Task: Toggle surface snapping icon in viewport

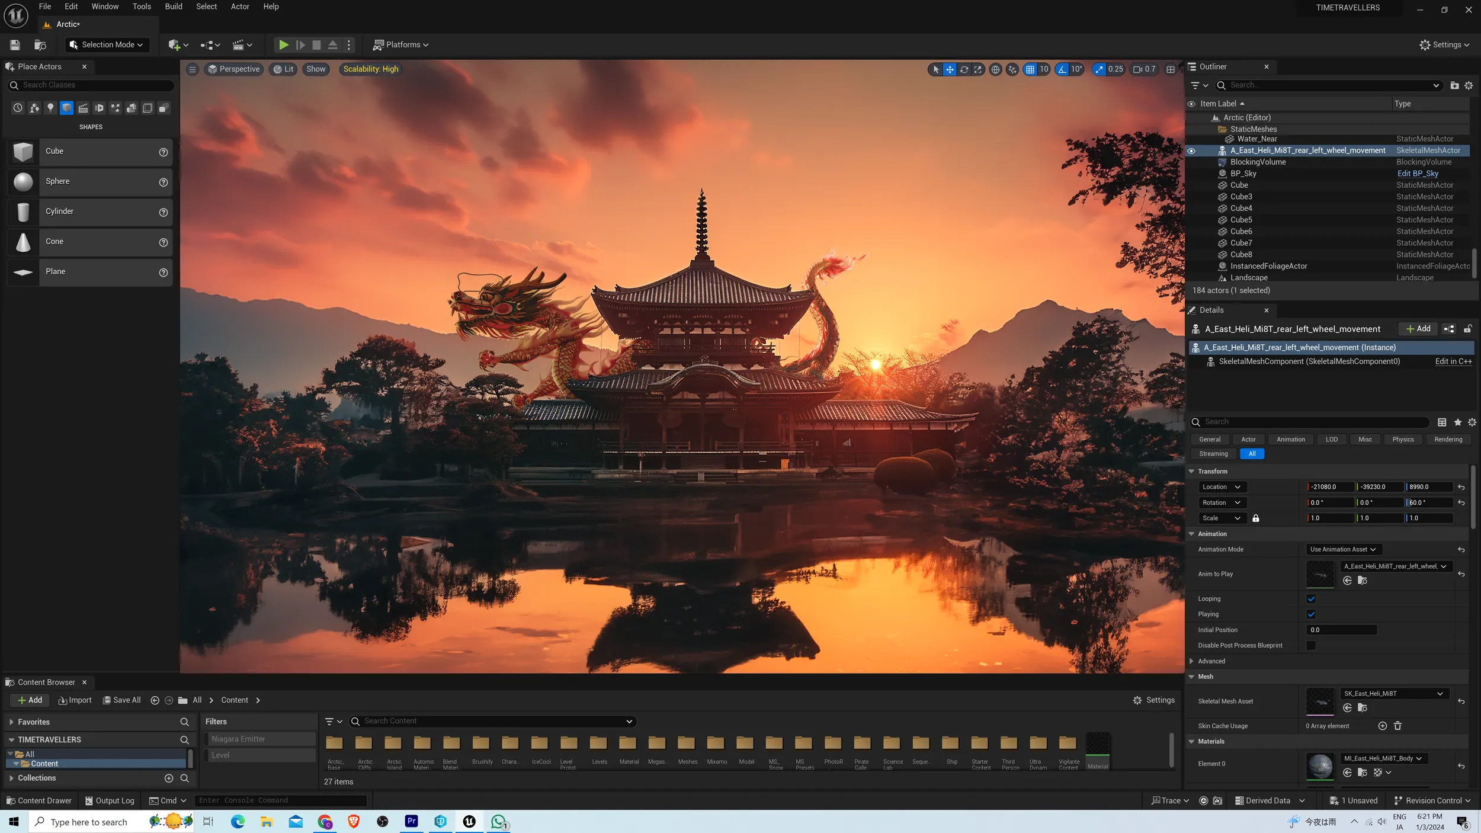Action: point(1012,69)
